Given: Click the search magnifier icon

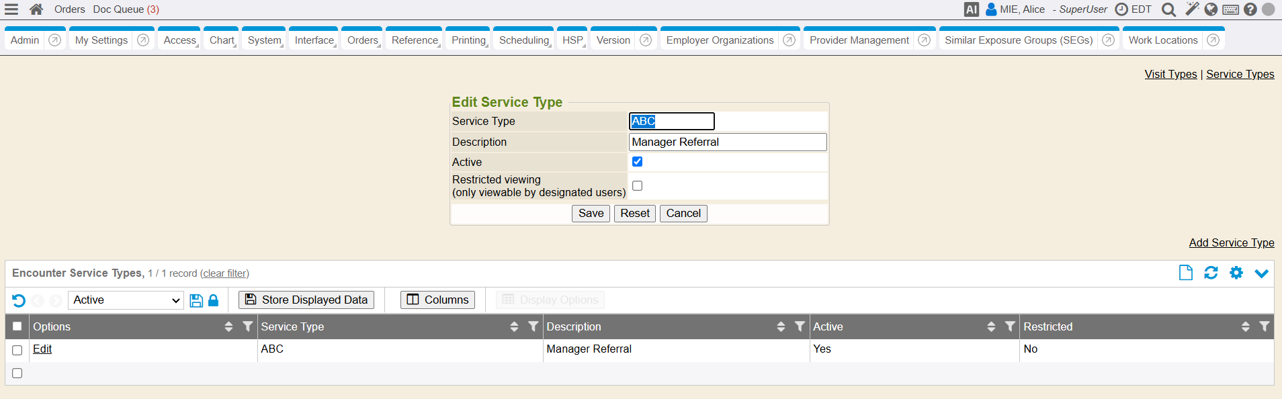Looking at the screenshot, I should (1169, 9).
